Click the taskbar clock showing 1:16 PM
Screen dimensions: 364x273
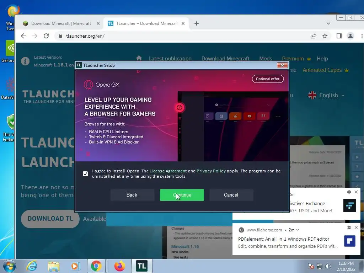tap(346, 266)
